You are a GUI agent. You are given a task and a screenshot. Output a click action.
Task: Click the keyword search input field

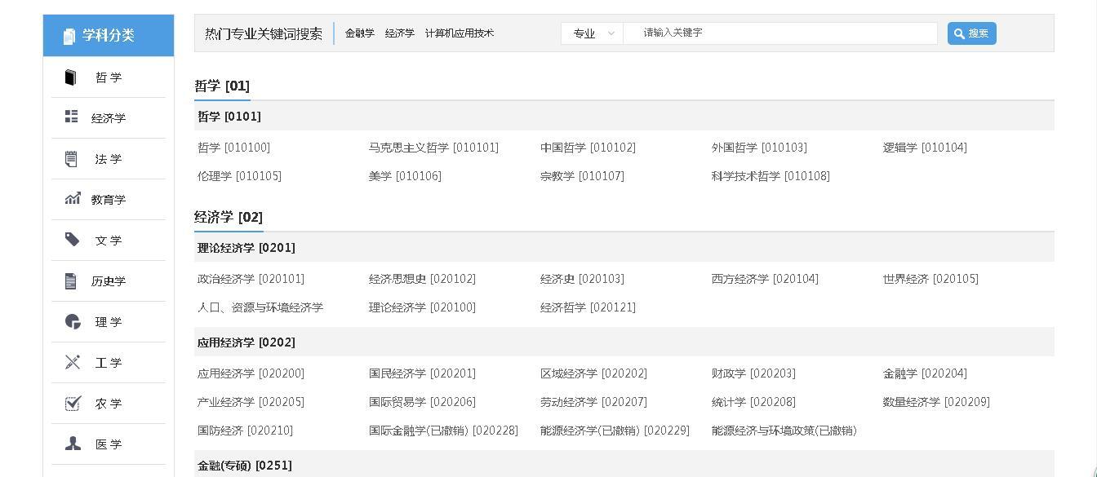pyautogui.click(x=779, y=33)
